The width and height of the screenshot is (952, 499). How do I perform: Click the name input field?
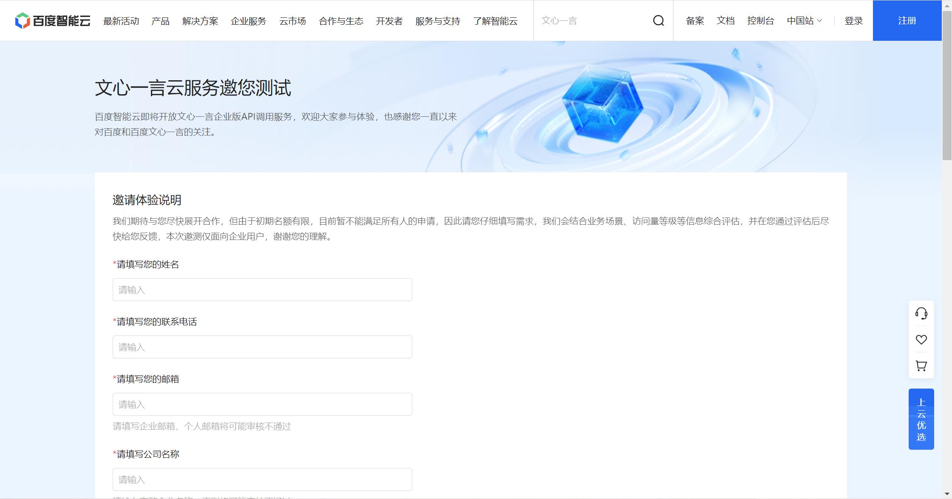pyautogui.click(x=262, y=290)
